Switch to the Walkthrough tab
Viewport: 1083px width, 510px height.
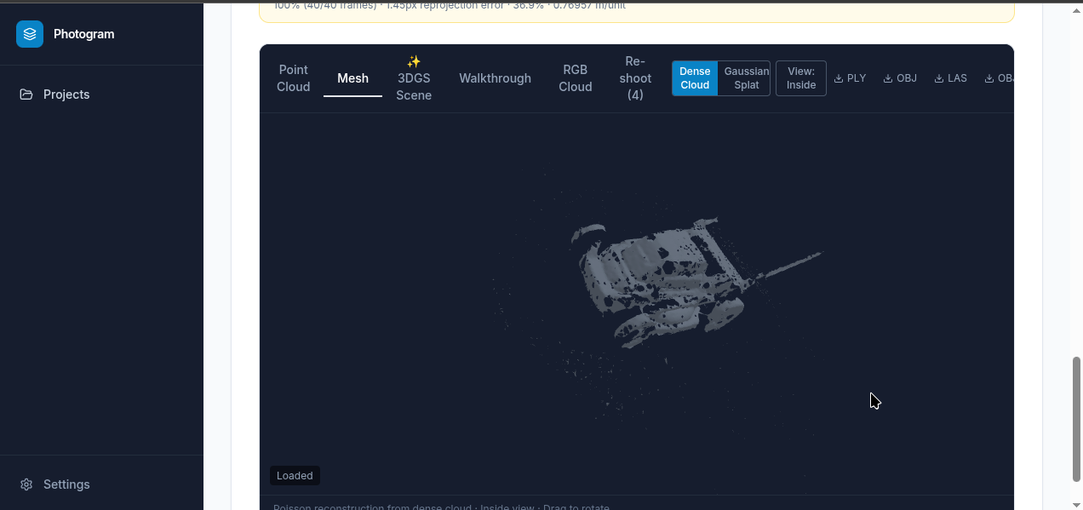click(x=495, y=78)
